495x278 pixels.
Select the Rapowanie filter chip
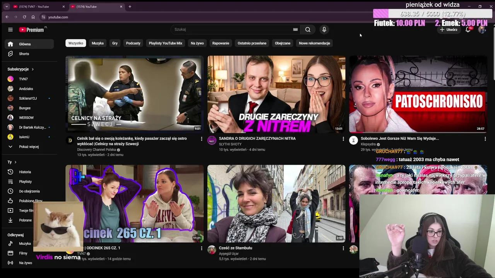tap(221, 43)
